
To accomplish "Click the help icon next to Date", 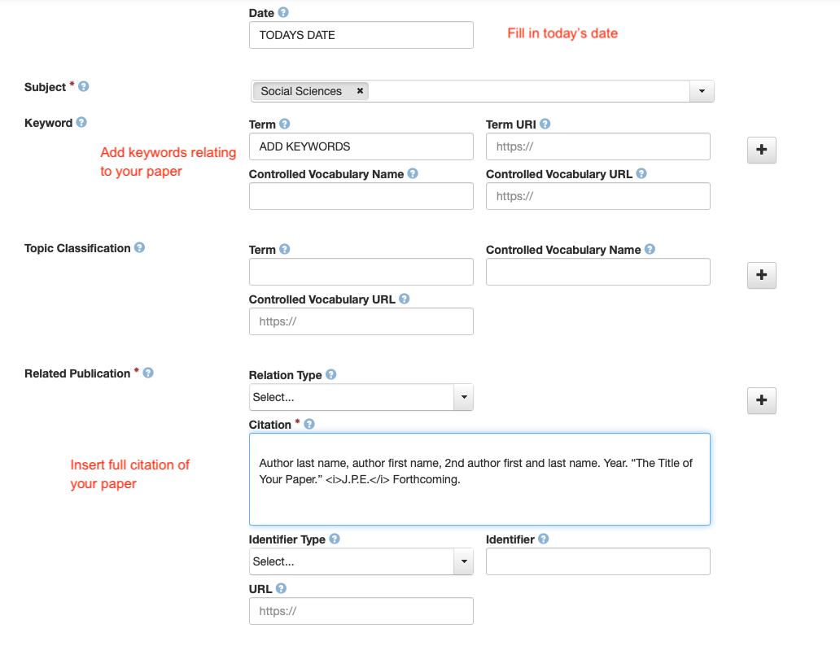I will click(x=283, y=13).
